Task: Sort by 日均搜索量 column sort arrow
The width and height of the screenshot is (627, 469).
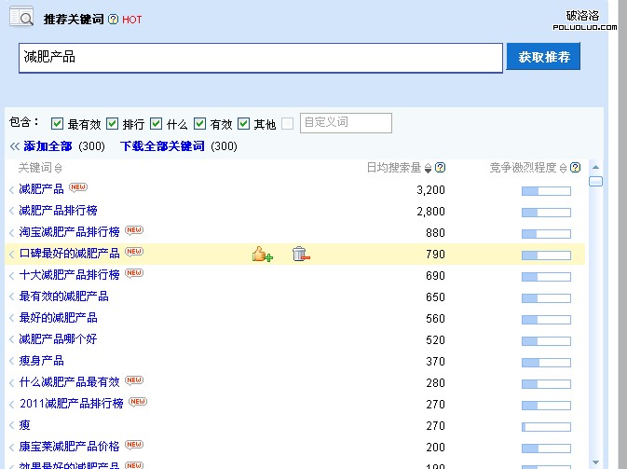Action: coord(429,169)
